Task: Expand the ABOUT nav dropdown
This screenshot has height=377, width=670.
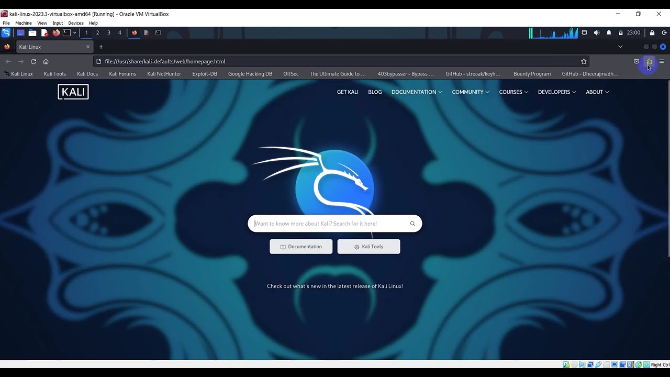Action: (x=597, y=92)
